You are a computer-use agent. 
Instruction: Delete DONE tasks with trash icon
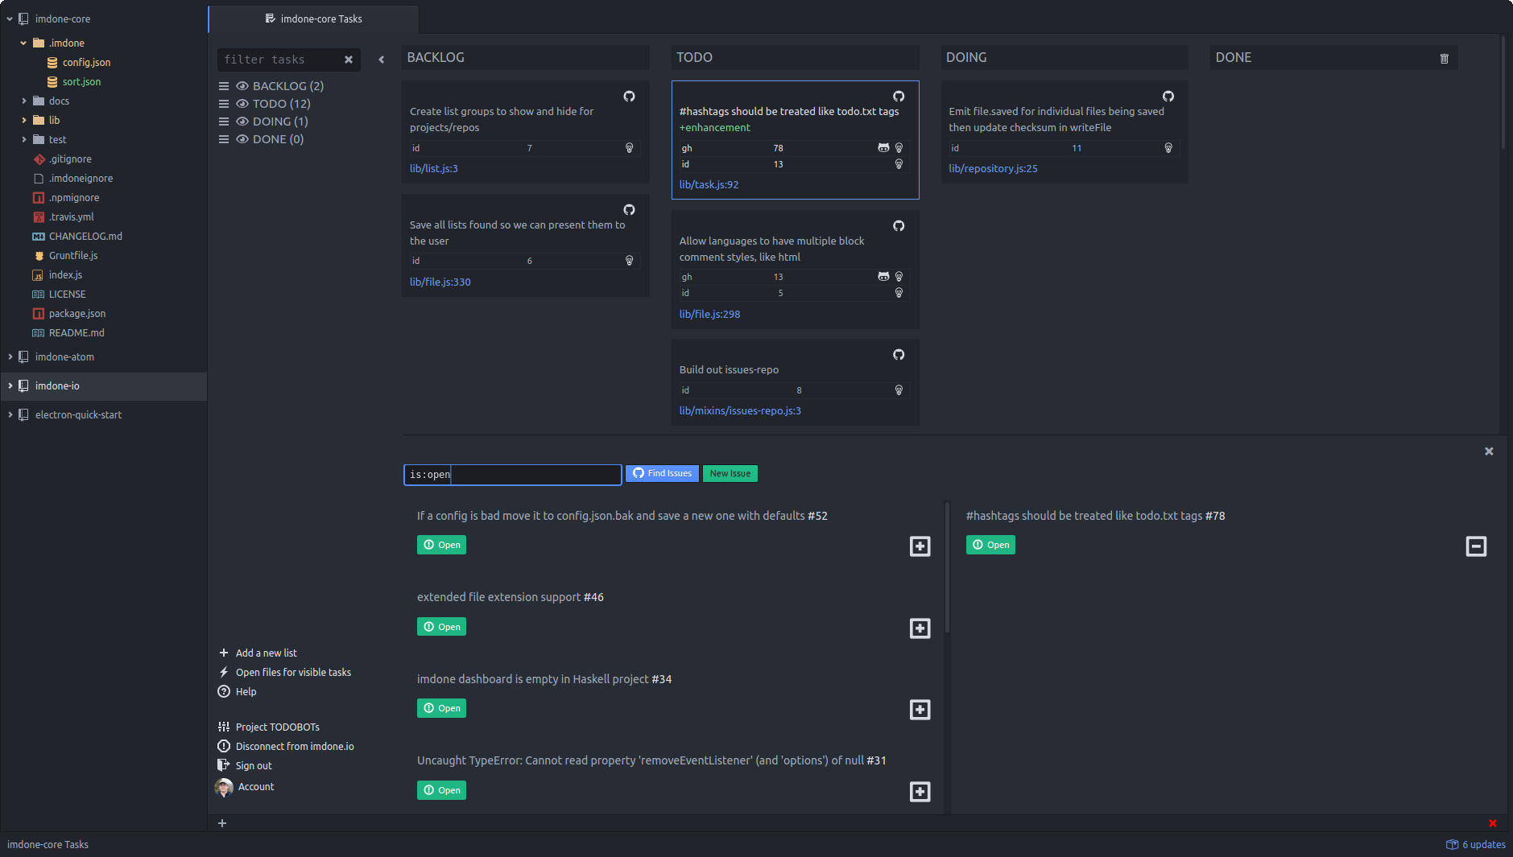click(x=1444, y=59)
